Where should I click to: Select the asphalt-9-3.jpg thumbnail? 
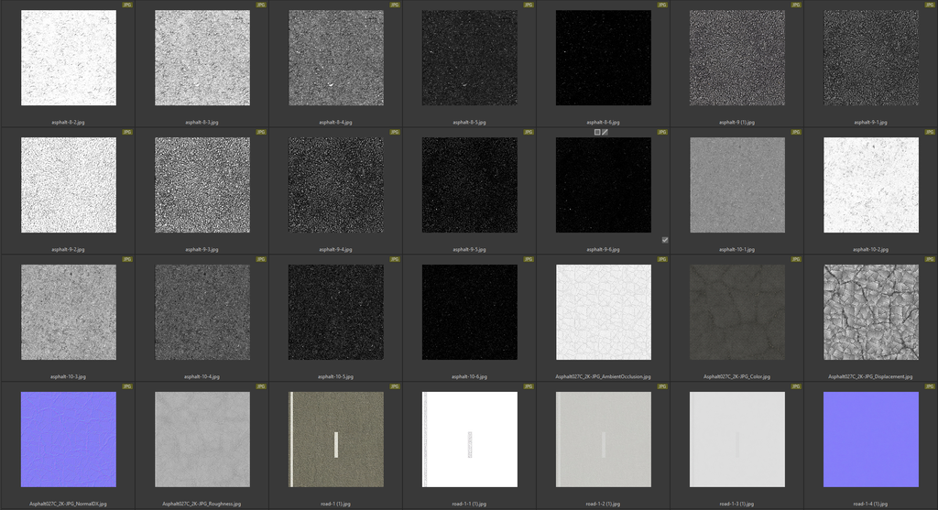pyautogui.click(x=202, y=185)
